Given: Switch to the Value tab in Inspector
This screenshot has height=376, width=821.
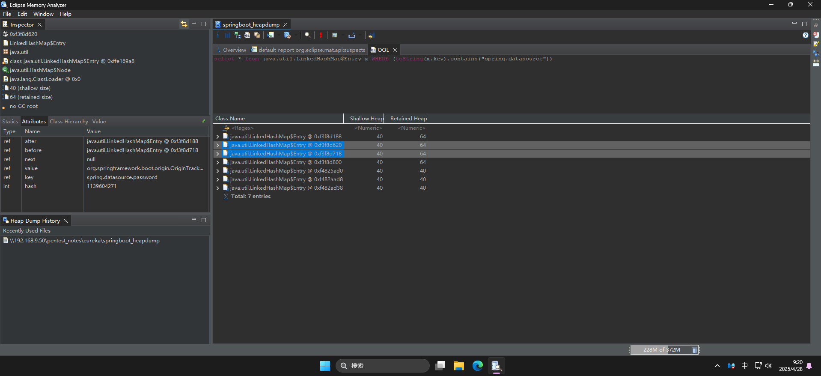Looking at the screenshot, I should pyautogui.click(x=99, y=121).
